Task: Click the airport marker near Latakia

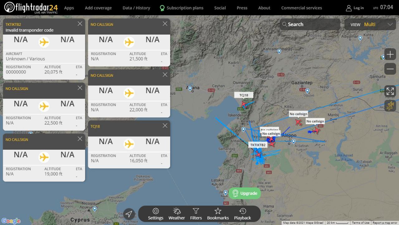Action: pos(225,193)
